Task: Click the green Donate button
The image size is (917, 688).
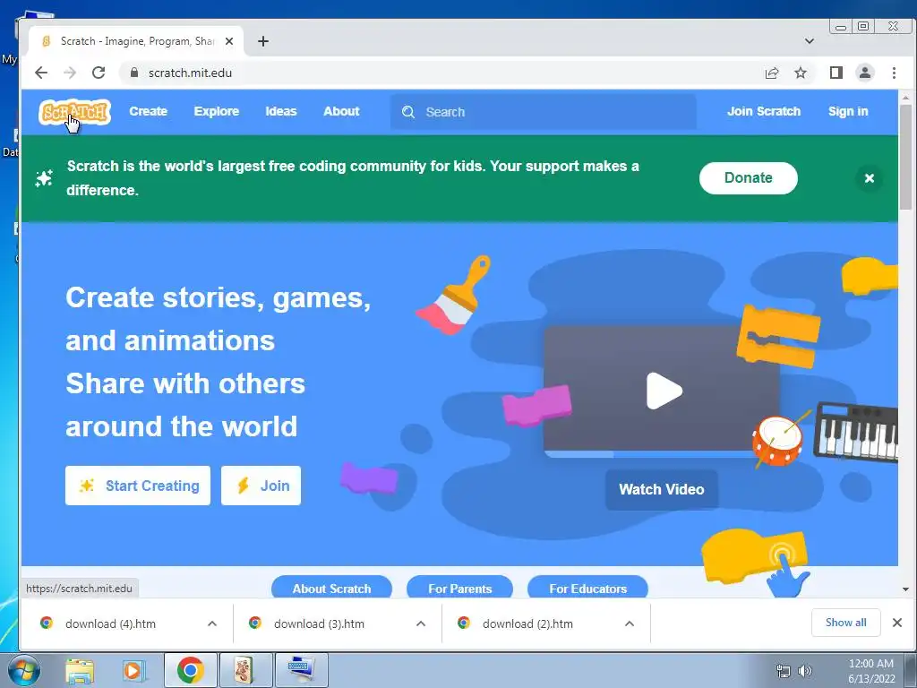Action: 748,178
